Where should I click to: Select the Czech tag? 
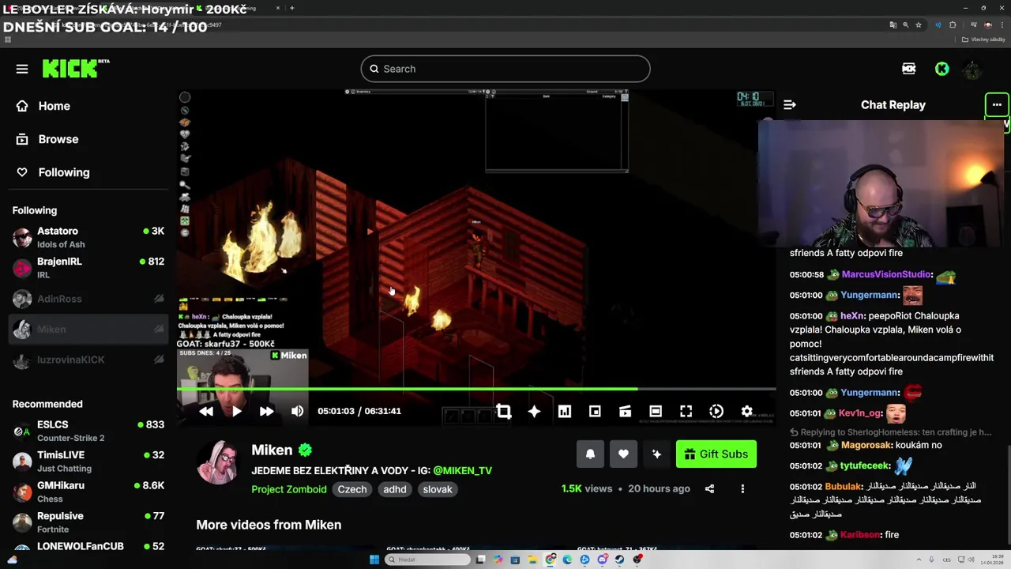tap(352, 489)
